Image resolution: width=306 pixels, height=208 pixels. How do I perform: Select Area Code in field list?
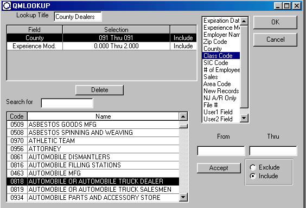click(221, 84)
